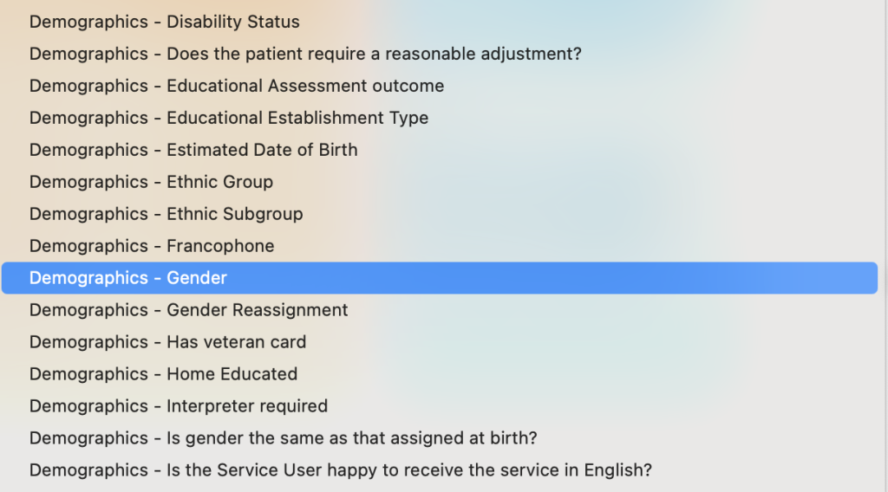This screenshot has width=888, height=492.
Task: Open the Estimated Date of Birth field option
Action: coord(193,150)
